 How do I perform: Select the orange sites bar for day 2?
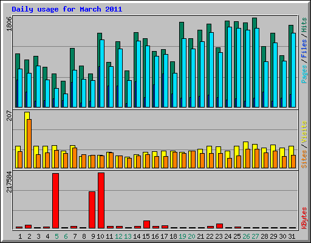tap(29, 143)
